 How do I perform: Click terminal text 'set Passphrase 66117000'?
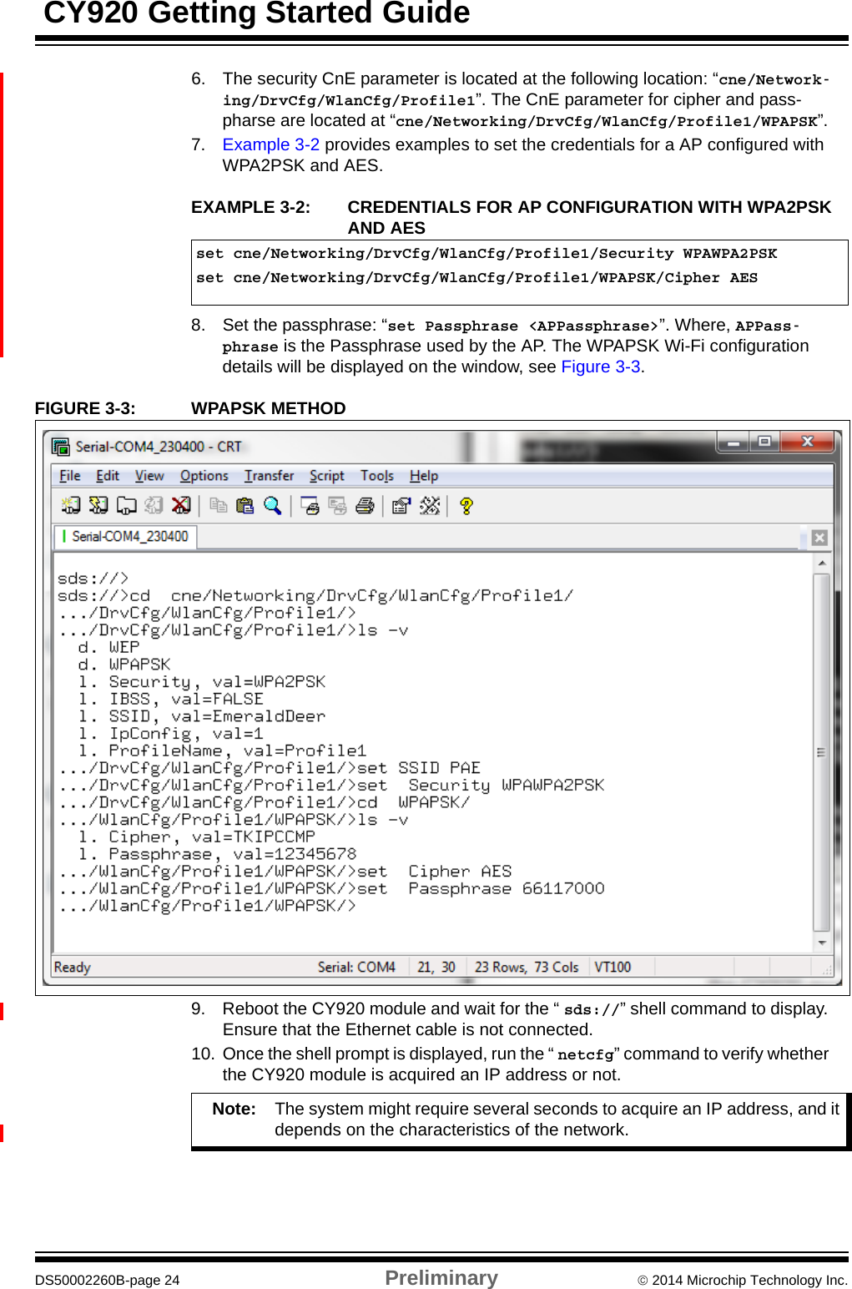[x=481, y=888]
